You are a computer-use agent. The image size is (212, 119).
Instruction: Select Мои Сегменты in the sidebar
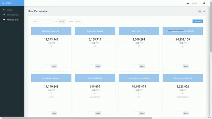click(x=13, y=20)
